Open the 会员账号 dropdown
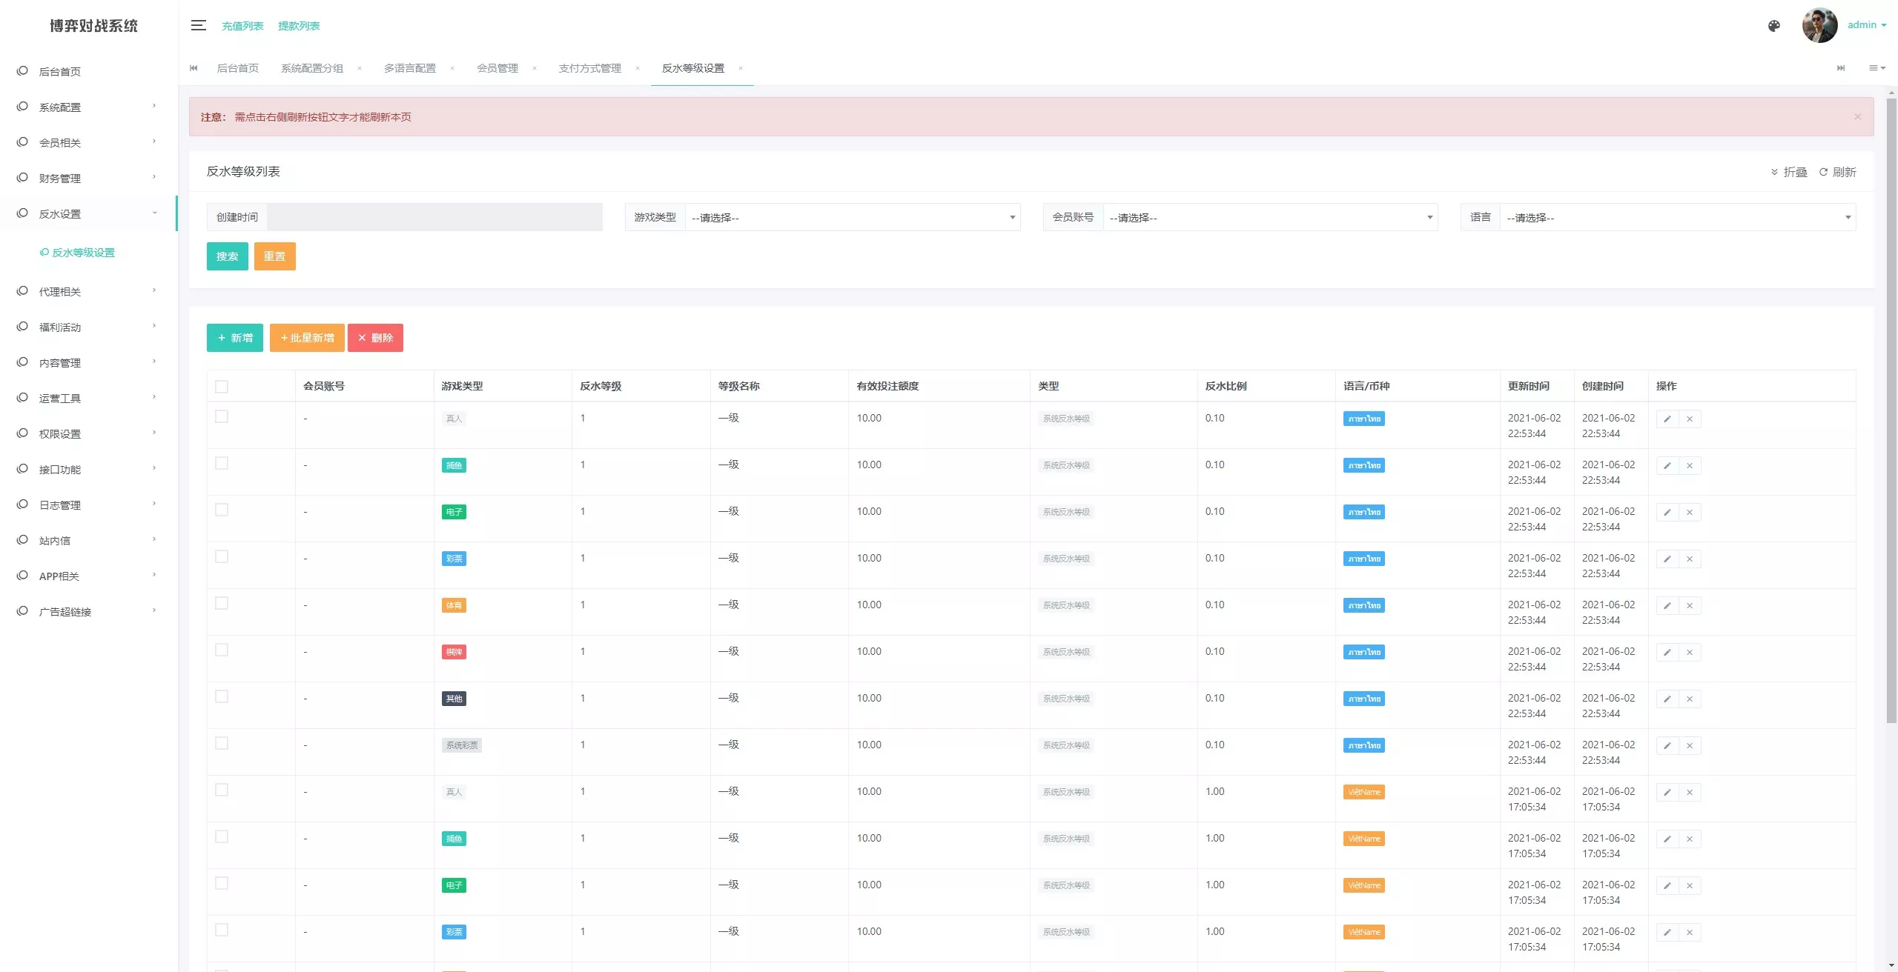 click(x=1270, y=218)
